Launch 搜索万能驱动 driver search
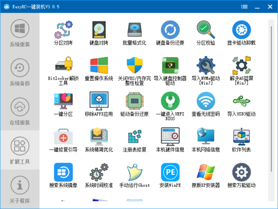The image size is (278, 209). [x=241, y=176]
